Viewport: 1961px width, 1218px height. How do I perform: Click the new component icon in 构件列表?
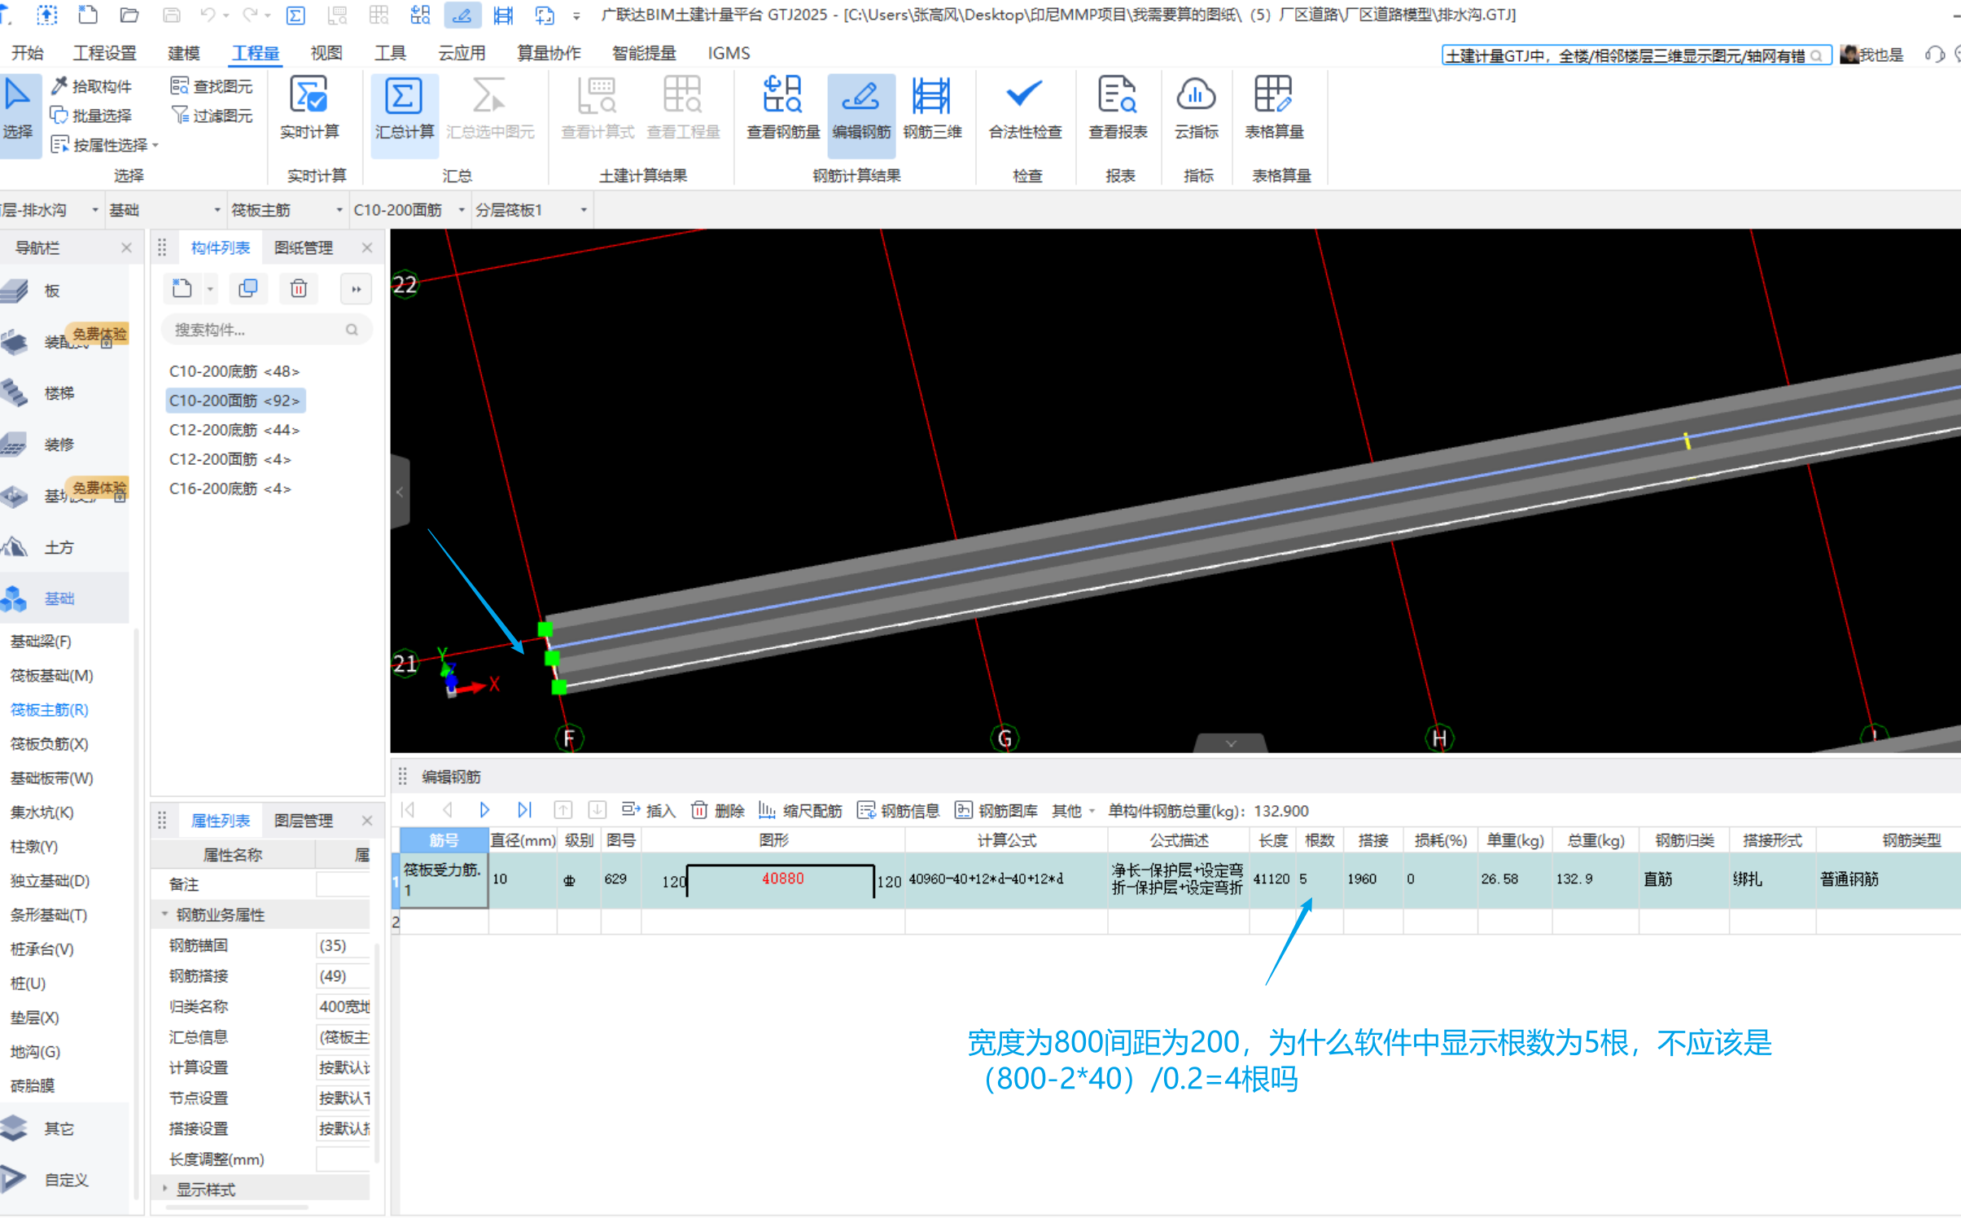coord(182,288)
